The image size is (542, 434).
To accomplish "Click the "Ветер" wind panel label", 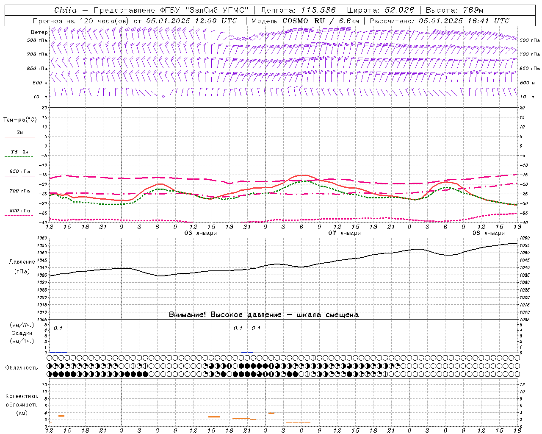I will [x=39, y=32].
